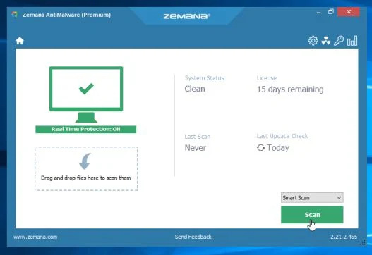
Task: Click the '15 days remaining' license text
Action: (290, 89)
